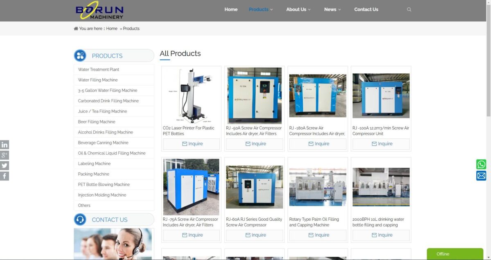Open the email contact icon on right edge
491x260 pixels.
click(481, 176)
